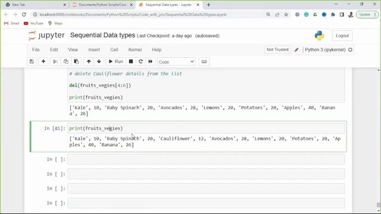Open the Gmail bookmark
Viewport: 381px width, 214px height.
tap(12, 23)
